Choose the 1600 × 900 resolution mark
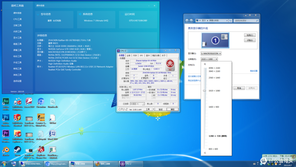The image size is (296, 167). tap(214, 107)
